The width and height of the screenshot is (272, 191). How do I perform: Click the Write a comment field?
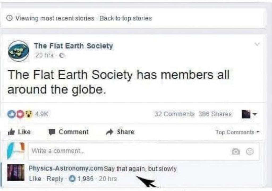[x=127, y=151]
